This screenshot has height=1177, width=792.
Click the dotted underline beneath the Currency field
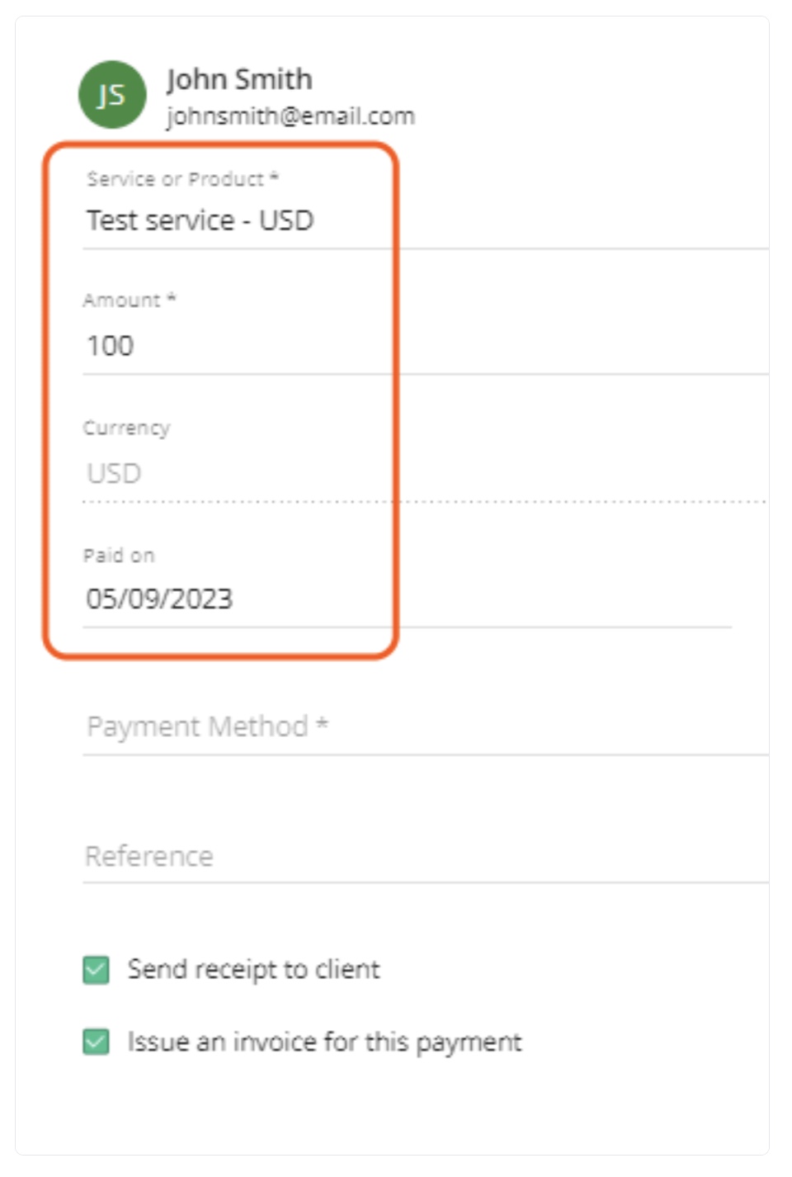[425, 501]
